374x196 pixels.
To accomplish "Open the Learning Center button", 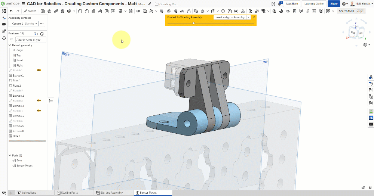I will coord(314,4).
